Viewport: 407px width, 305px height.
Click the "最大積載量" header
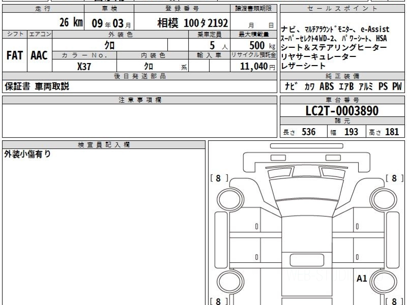(x=254, y=34)
